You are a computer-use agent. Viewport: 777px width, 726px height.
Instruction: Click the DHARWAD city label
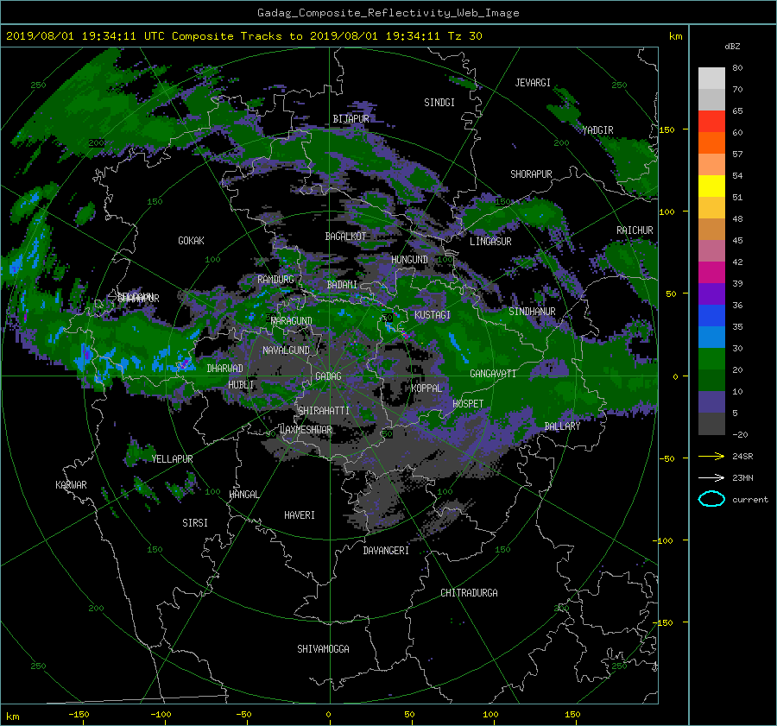(x=225, y=369)
